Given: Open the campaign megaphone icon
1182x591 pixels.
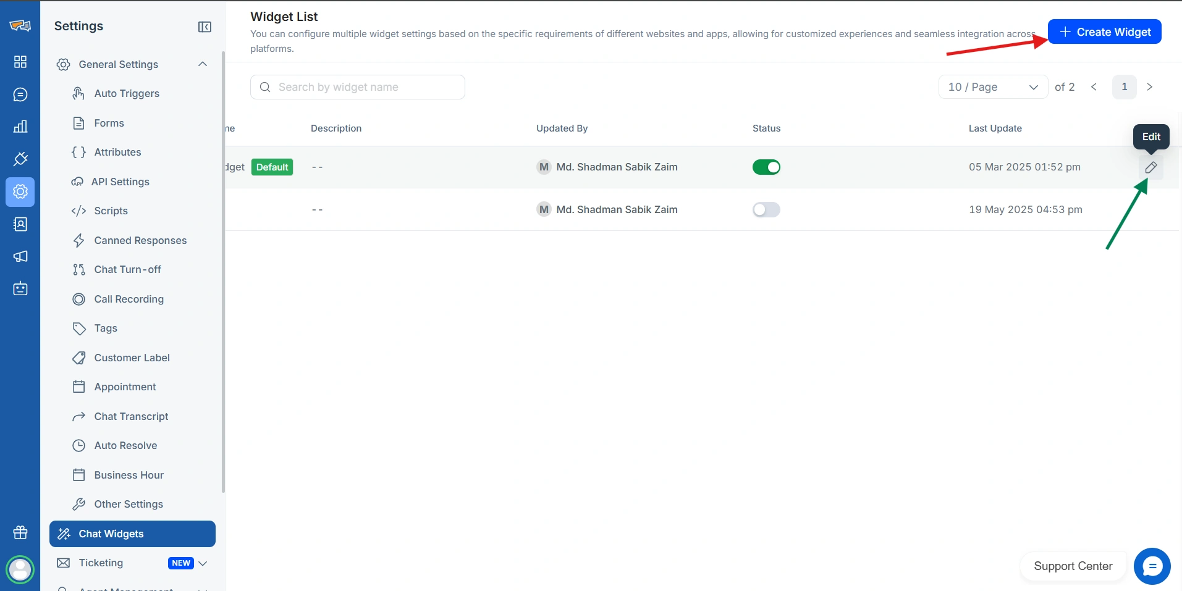Looking at the screenshot, I should pyautogui.click(x=20, y=256).
